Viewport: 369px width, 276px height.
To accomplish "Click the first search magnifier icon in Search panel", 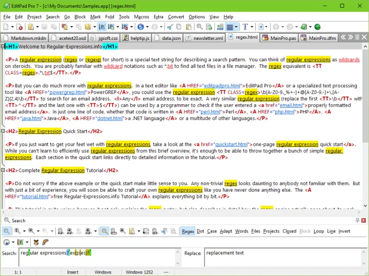I will pyautogui.click(x=7, y=231).
